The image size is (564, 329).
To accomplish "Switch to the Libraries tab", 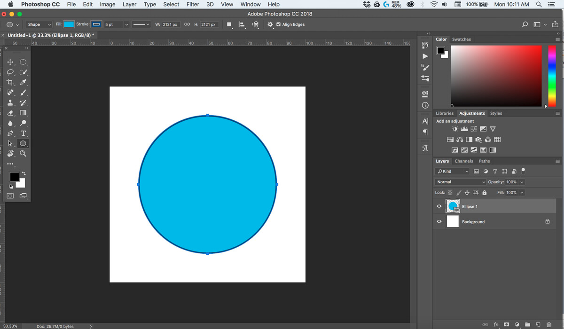I will pyautogui.click(x=445, y=113).
